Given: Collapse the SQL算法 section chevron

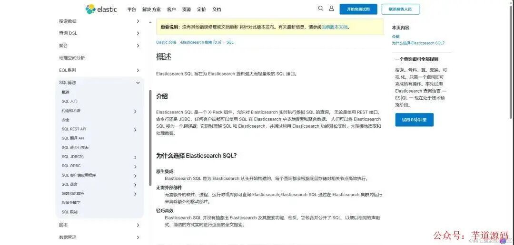Looking at the screenshot, I should (x=138, y=83).
